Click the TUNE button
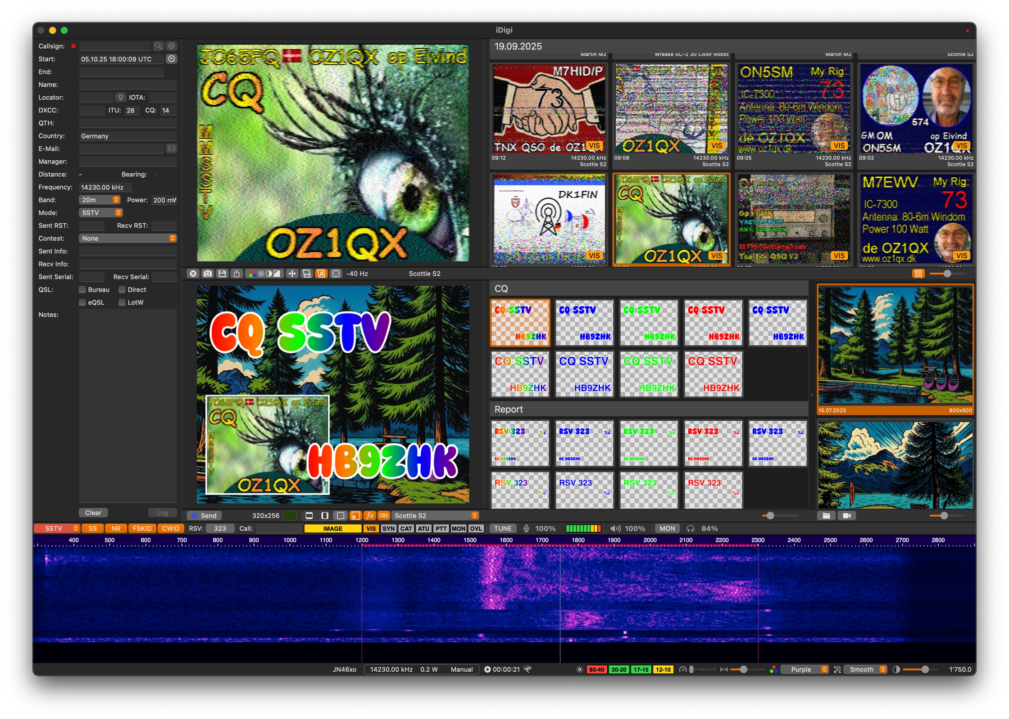Screen dimensions: 1009x719 [x=503, y=529]
